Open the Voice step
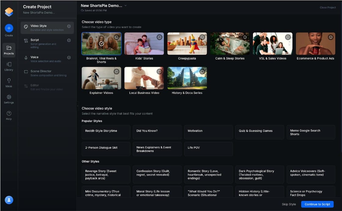This screenshot has width=342, height=211. pos(47,59)
